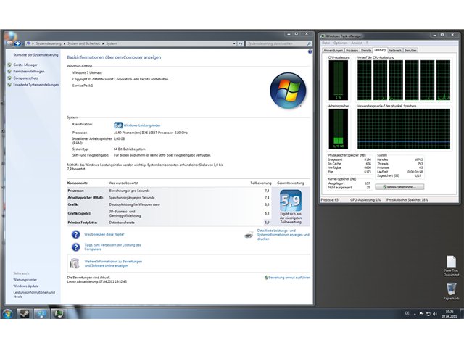Open the New Text Document desktop icon
The height and width of the screenshot is (348, 464).
pos(451,266)
